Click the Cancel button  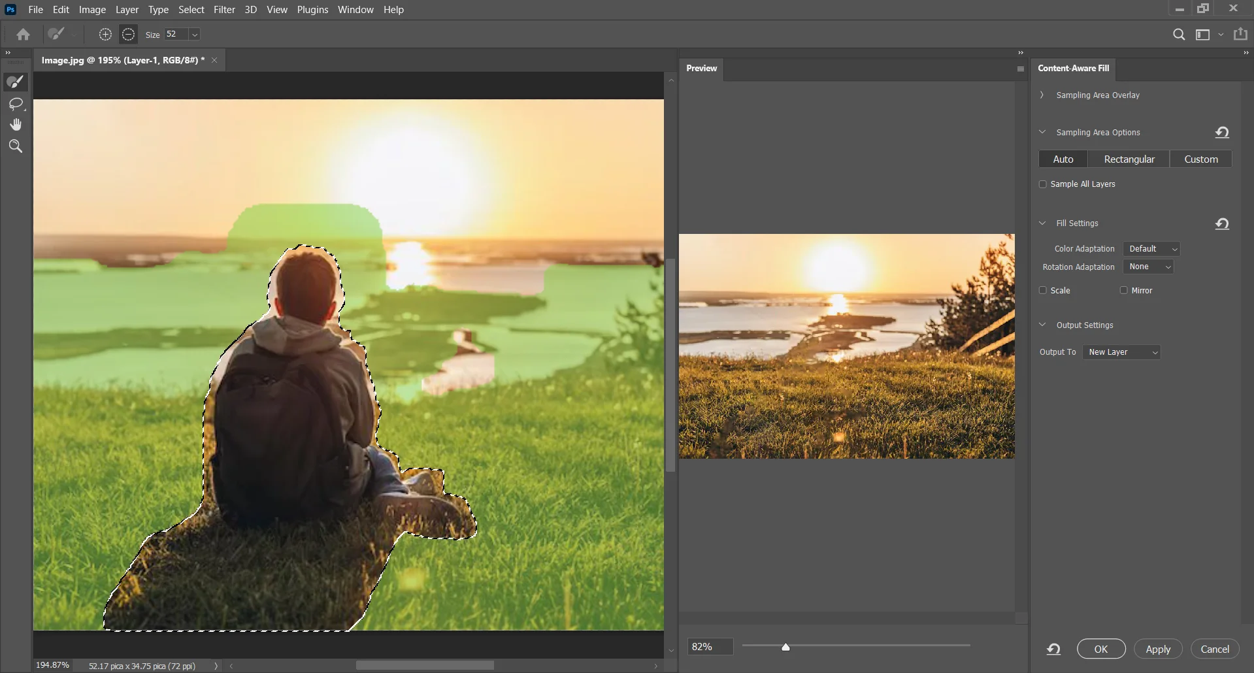pyautogui.click(x=1215, y=649)
